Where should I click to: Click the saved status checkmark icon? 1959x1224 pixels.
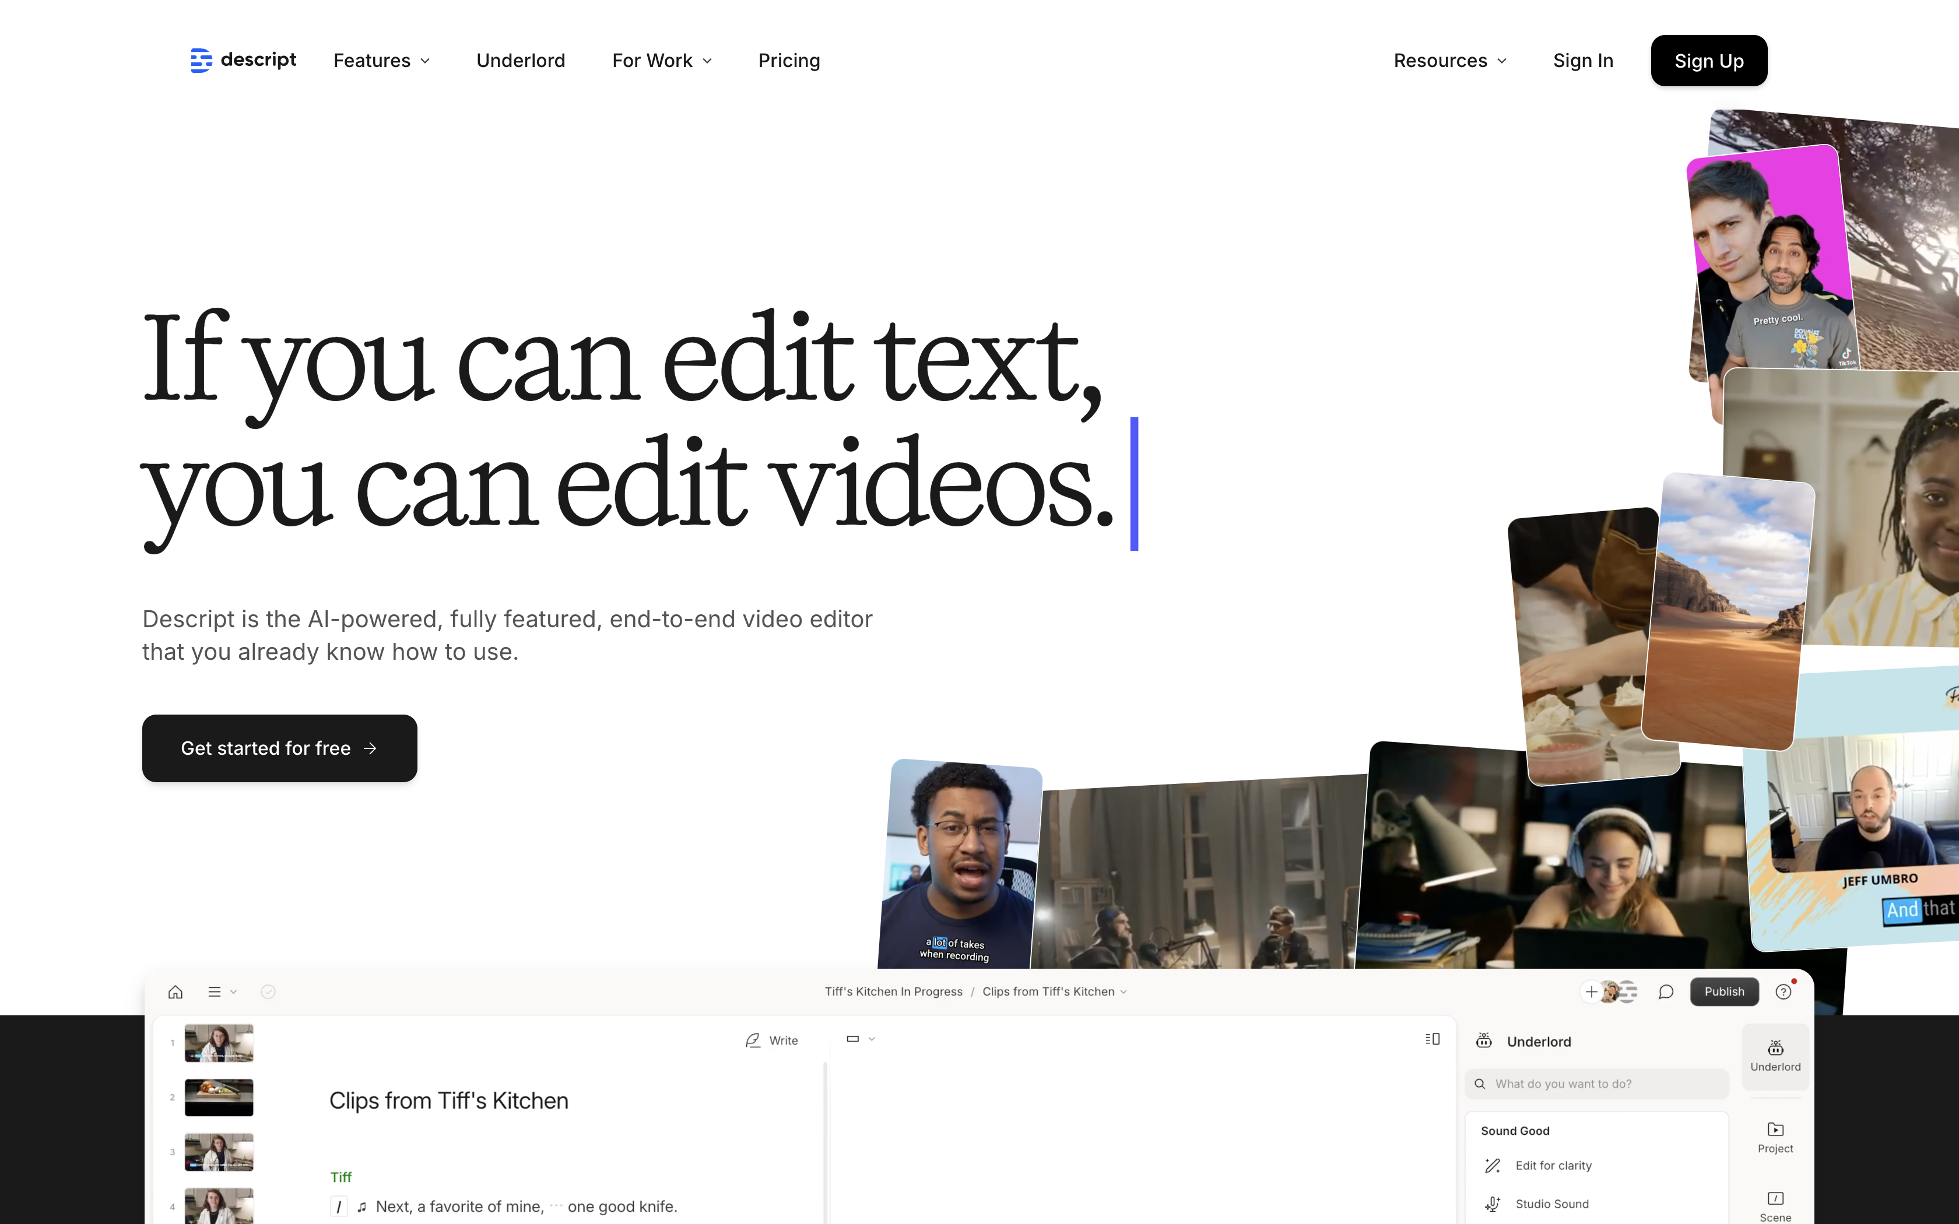[268, 991]
